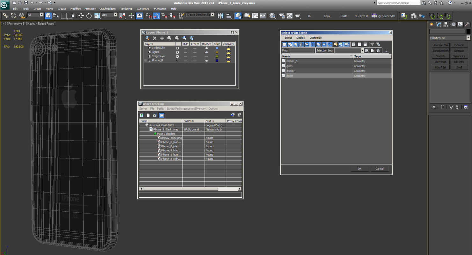Open the Select by Name tool

click(x=56, y=16)
